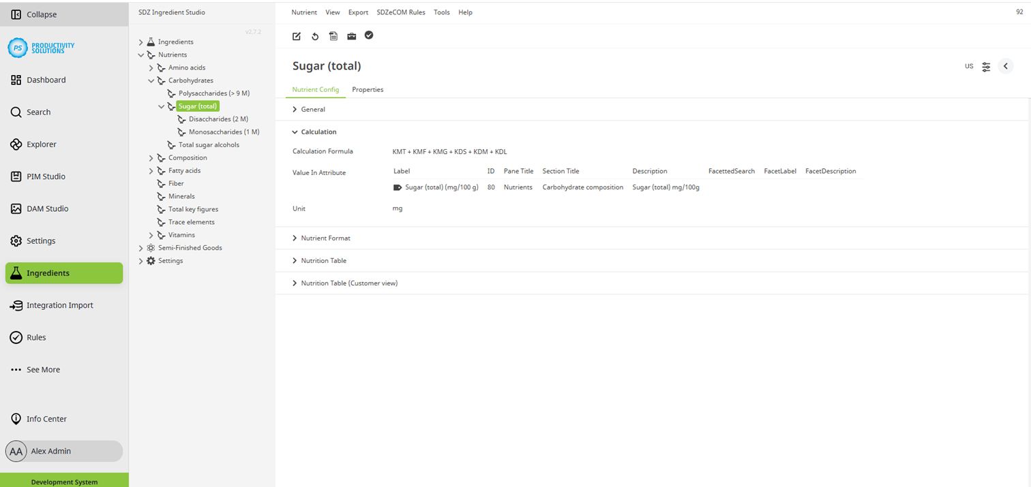Select the edit/compose icon in the toolbar
This screenshot has width=1031, height=487.
coord(296,35)
